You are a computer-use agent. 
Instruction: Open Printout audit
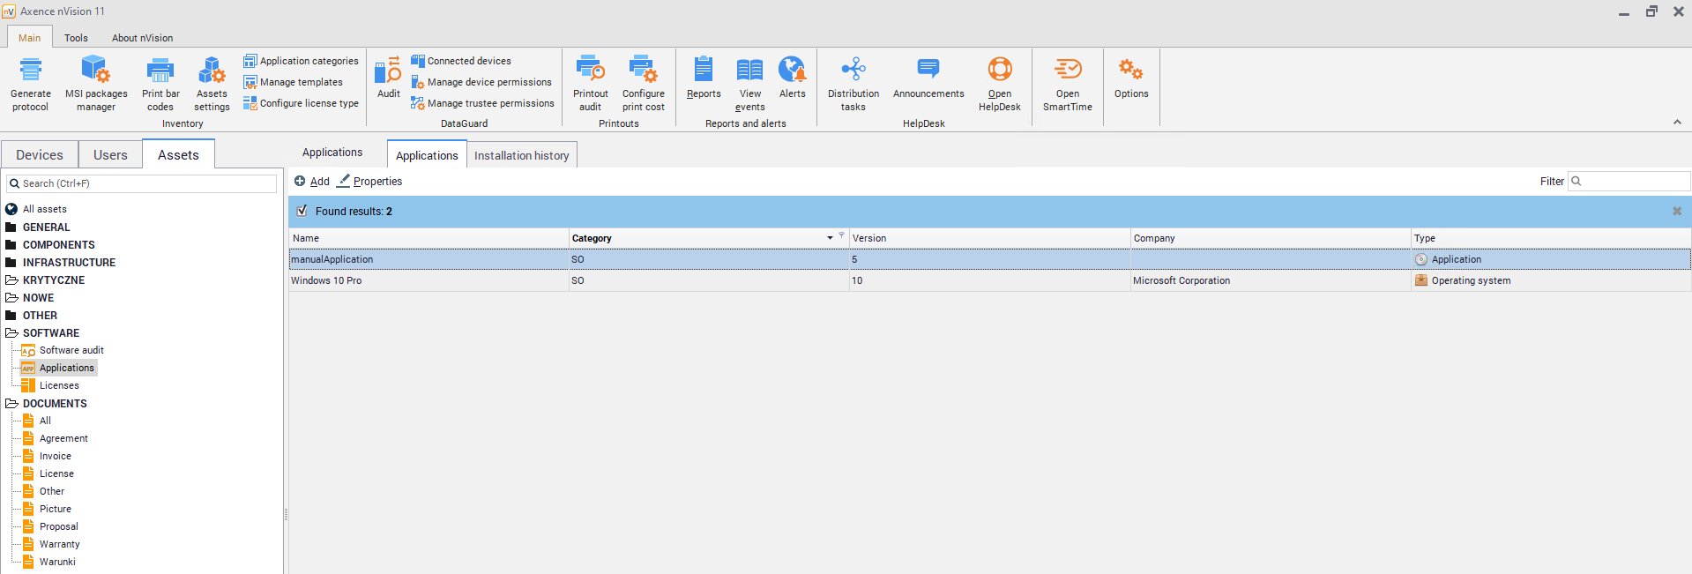[x=590, y=71]
